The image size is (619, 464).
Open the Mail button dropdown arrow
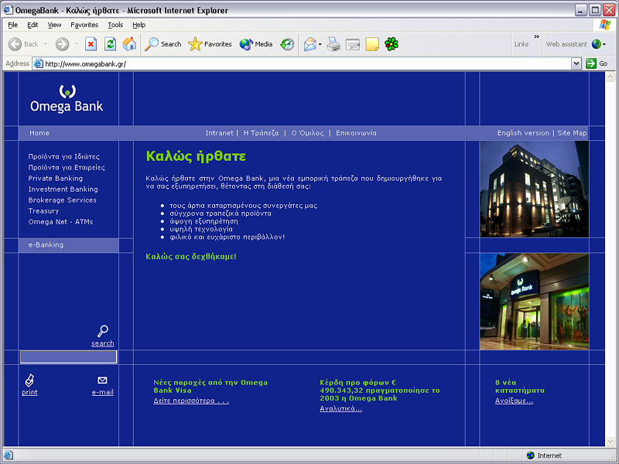pyautogui.click(x=320, y=44)
